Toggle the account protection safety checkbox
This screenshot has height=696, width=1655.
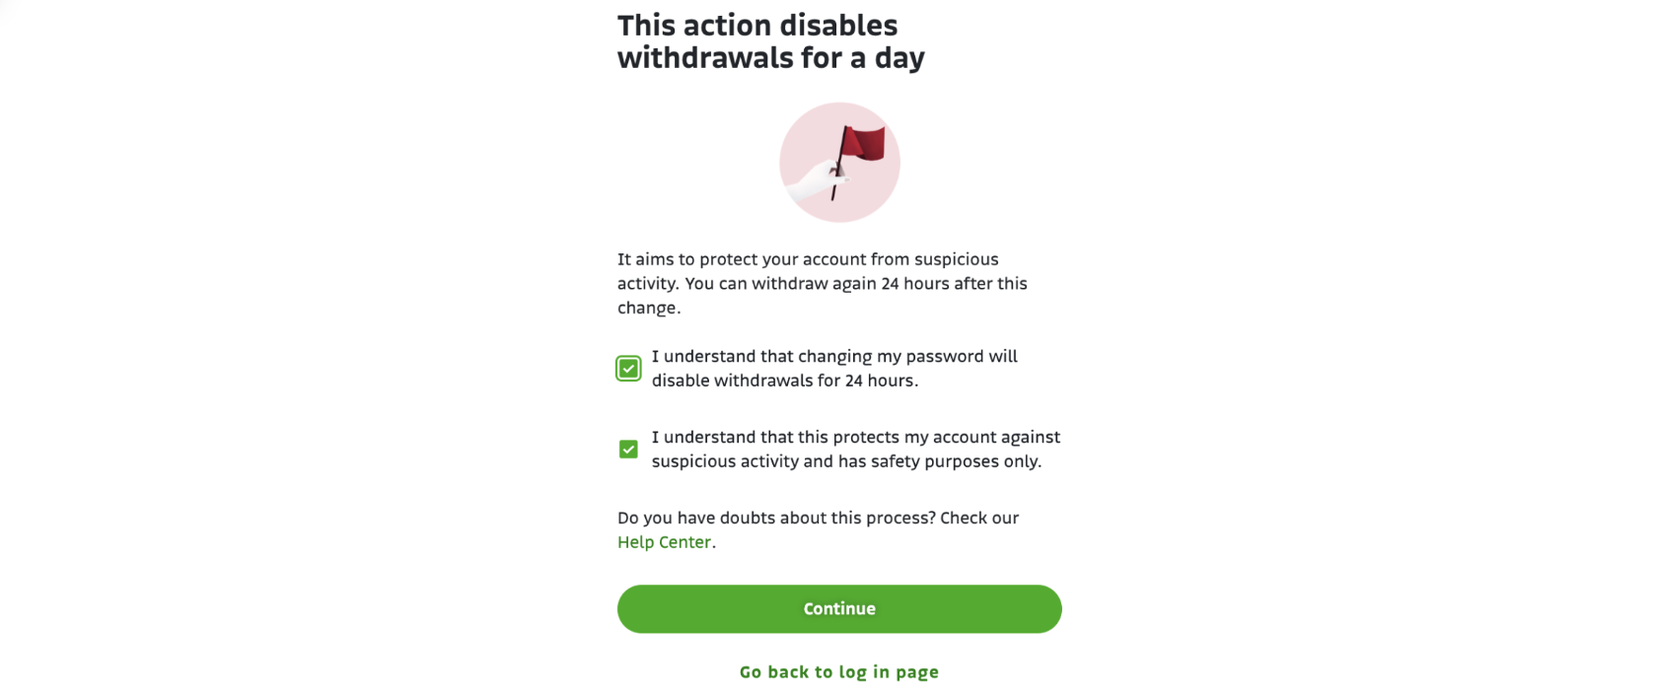pyautogui.click(x=628, y=450)
